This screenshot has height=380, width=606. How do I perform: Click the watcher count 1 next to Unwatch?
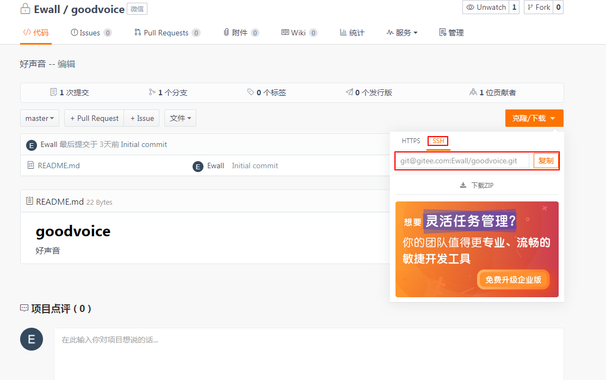click(514, 8)
